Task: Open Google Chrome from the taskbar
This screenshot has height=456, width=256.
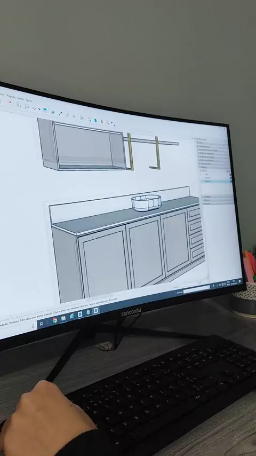Action: tap(54, 320)
